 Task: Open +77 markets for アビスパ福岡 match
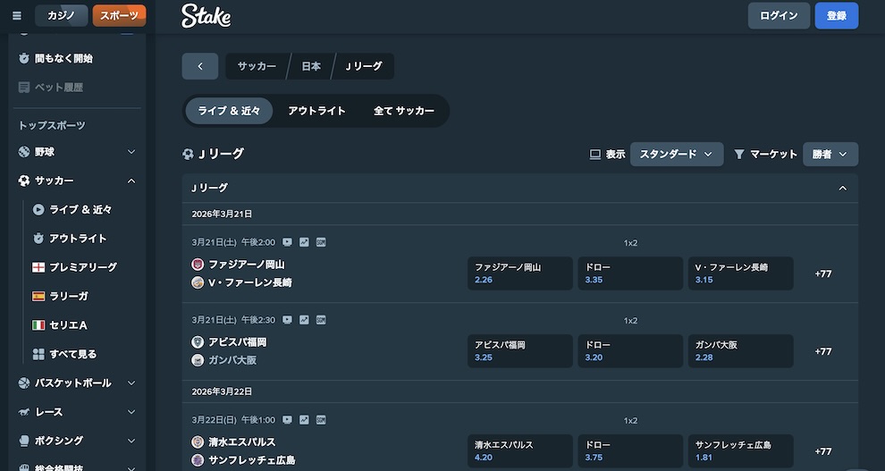(x=823, y=351)
